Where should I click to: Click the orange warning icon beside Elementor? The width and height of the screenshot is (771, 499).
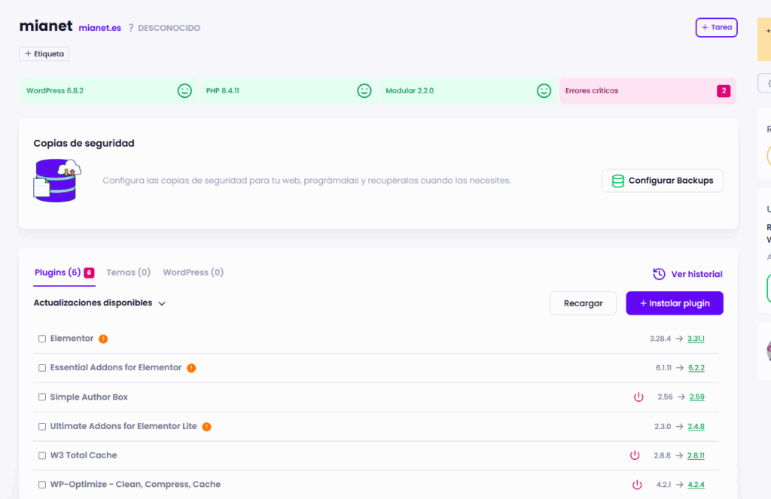pyautogui.click(x=103, y=339)
